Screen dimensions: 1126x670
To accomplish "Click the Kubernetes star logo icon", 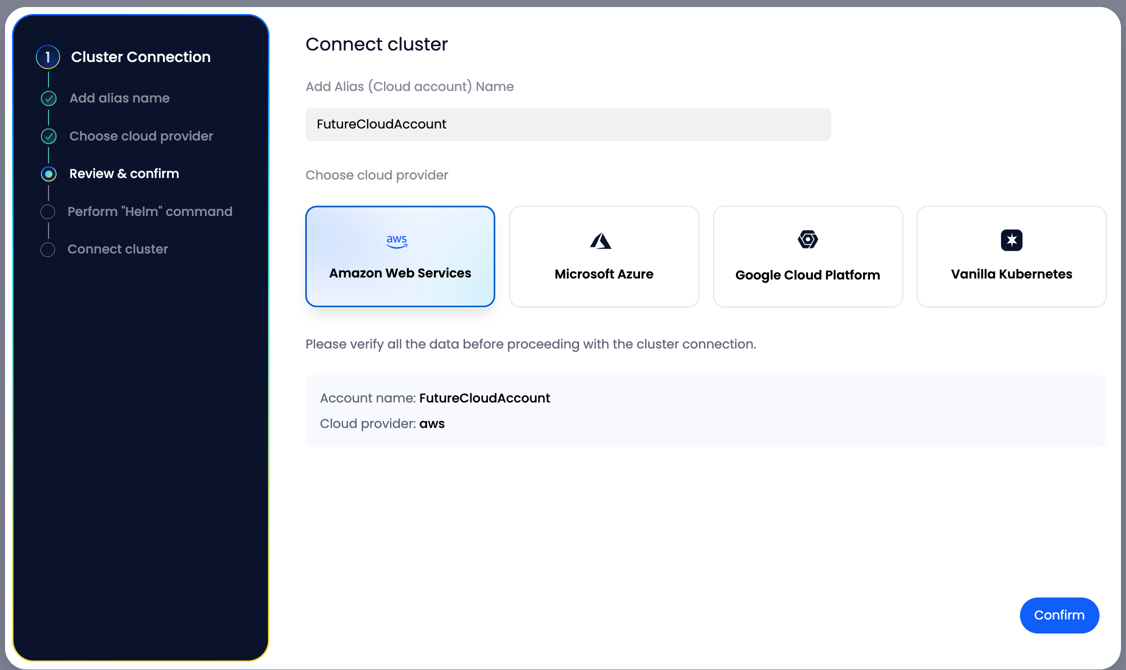I will (x=1011, y=240).
